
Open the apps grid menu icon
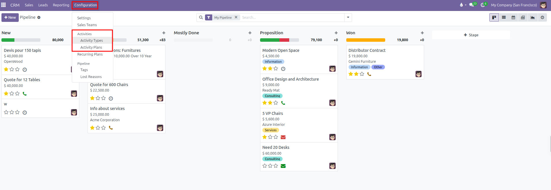coord(3,5)
